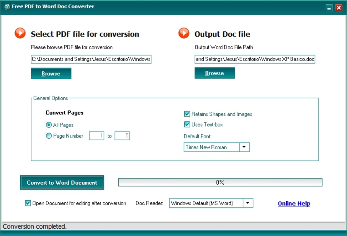Click the 'to' label between page fields

109,136
